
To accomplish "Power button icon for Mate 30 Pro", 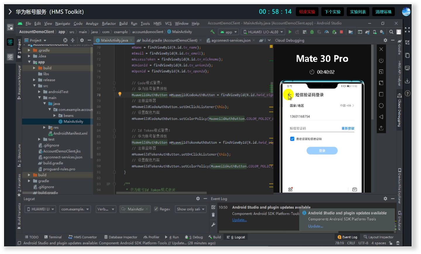I will pos(381,61).
